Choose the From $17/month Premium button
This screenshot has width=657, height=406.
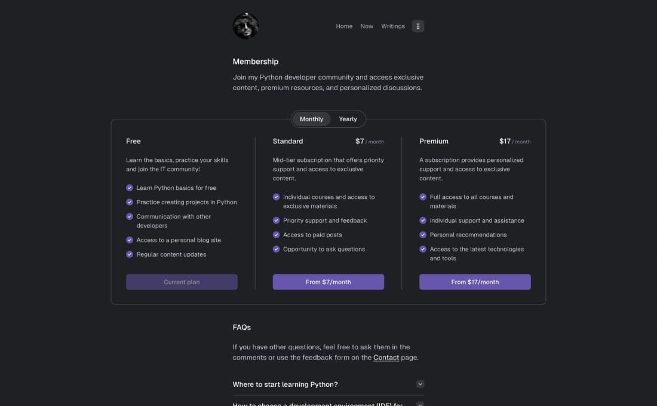(x=475, y=282)
